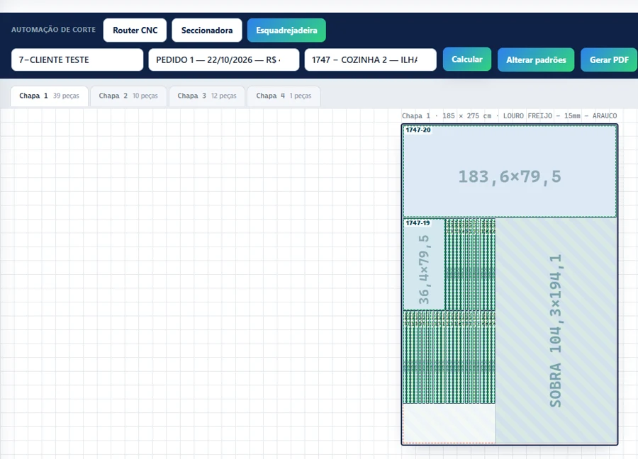Screen dimensions: 638x459
Task: View the Chapa 4 tab with 1 peça
Action: [x=284, y=96]
